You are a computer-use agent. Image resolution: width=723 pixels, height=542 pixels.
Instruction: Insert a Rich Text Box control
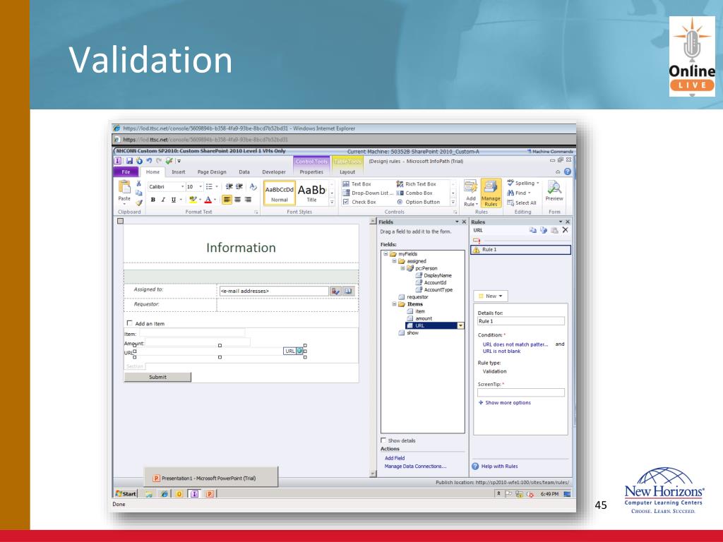click(416, 184)
